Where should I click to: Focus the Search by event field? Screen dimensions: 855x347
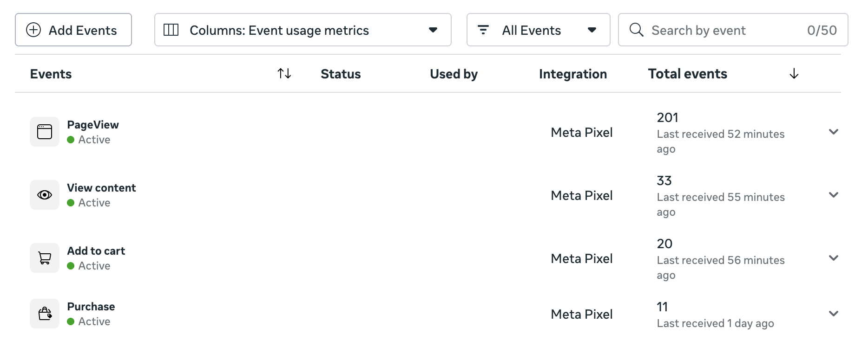click(725, 30)
